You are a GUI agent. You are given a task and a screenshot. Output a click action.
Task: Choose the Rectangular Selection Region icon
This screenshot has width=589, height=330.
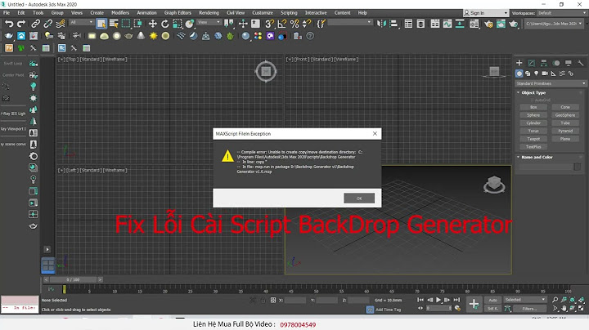(126, 24)
